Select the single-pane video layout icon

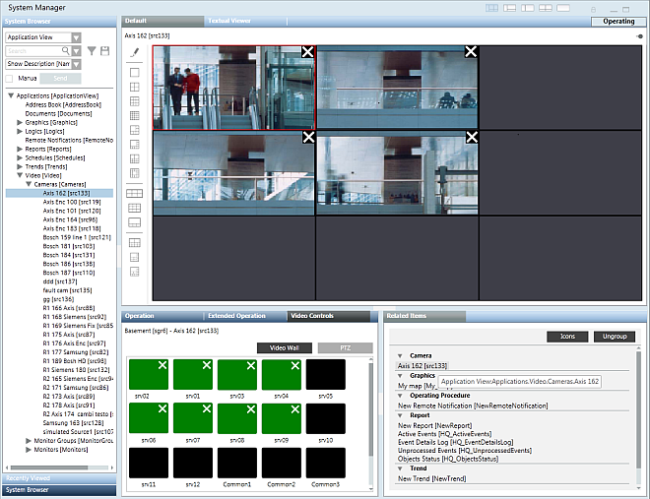(135, 73)
